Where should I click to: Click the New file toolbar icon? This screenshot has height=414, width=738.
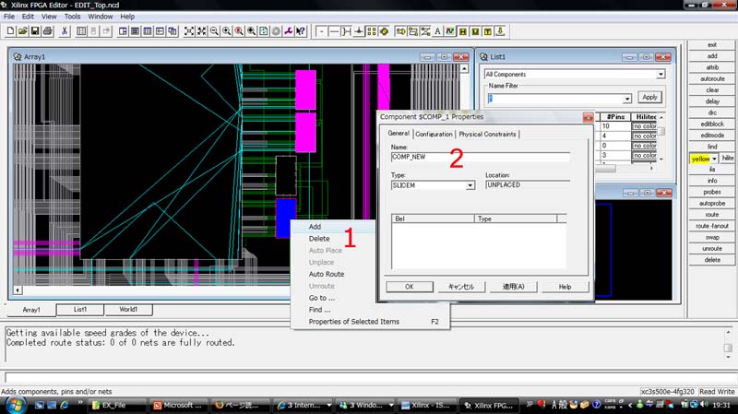10,31
